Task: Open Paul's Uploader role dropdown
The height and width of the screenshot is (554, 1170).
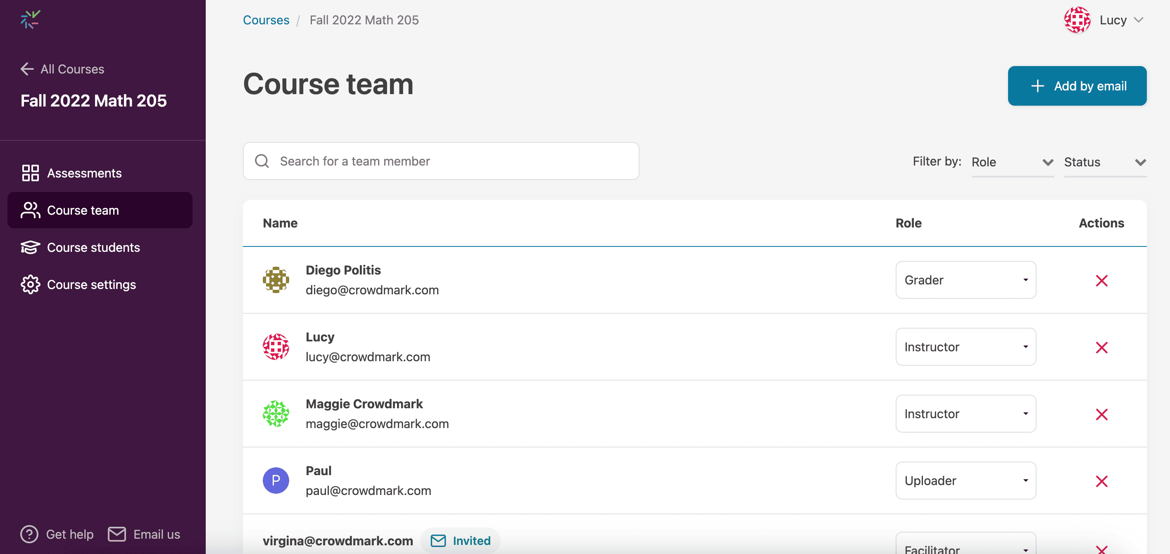Action: pyautogui.click(x=965, y=481)
